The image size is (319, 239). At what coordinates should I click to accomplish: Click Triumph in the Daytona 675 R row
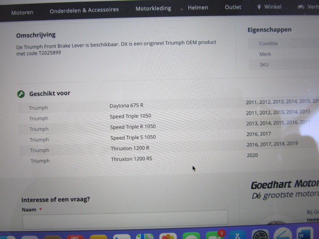click(38, 108)
